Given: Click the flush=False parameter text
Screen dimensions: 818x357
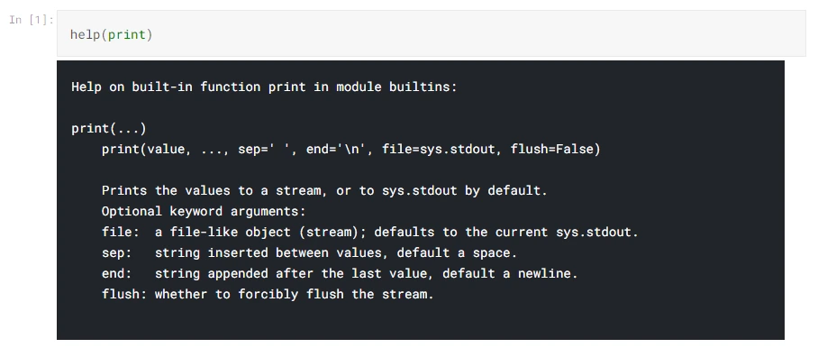Looking at the screenshot, I should point(556,150).
